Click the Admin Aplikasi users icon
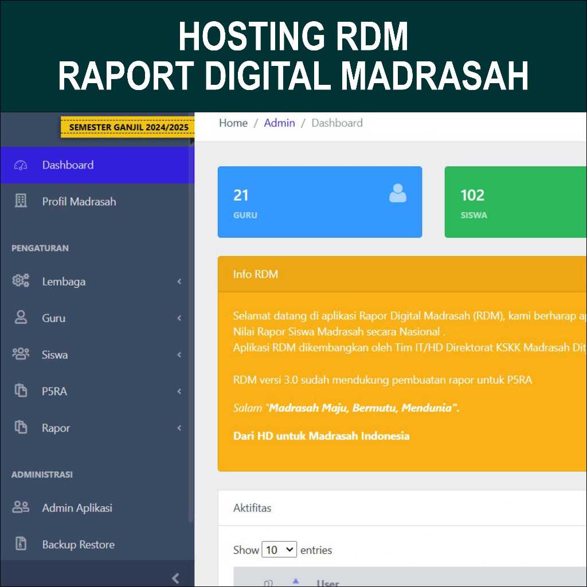The width and height of the screenshot is (587, 587). tap(21, 507)
